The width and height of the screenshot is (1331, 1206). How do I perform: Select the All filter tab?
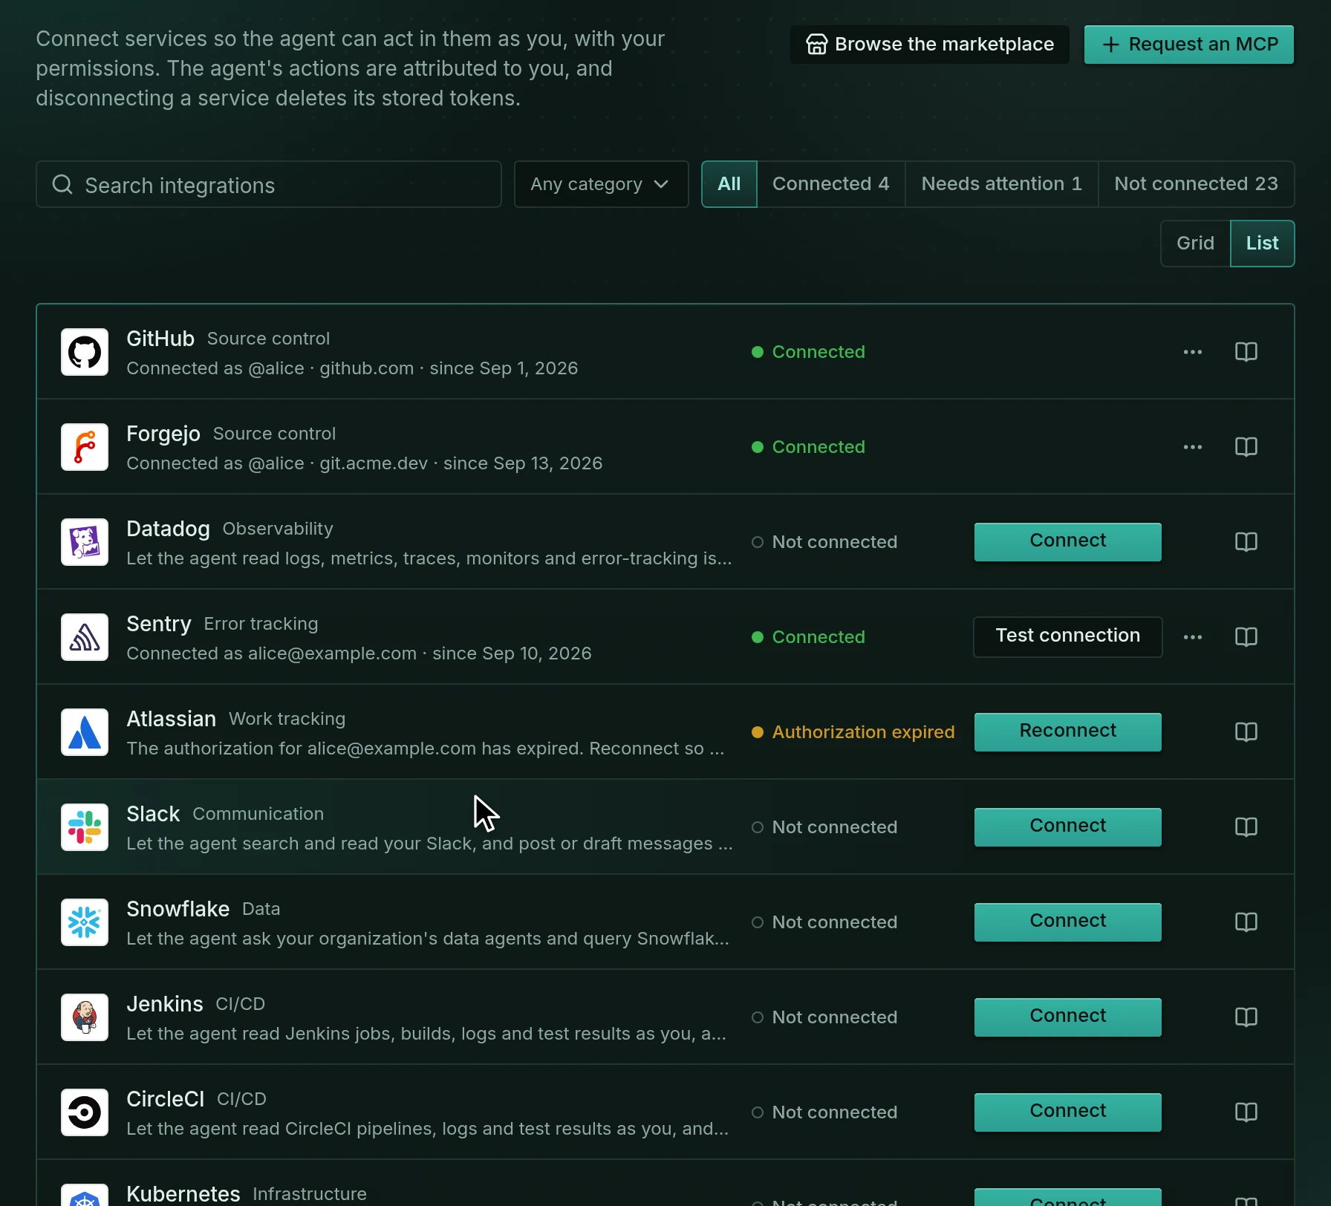729,184
